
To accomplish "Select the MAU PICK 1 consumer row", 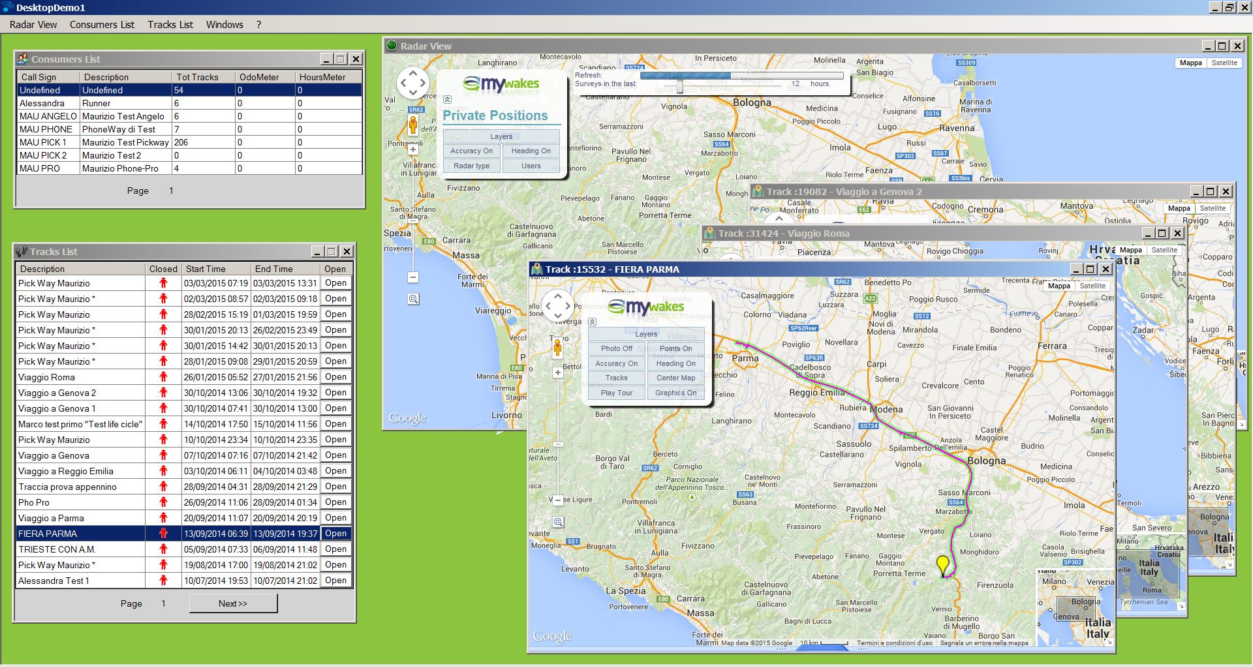I will click(x=189, y=142).
